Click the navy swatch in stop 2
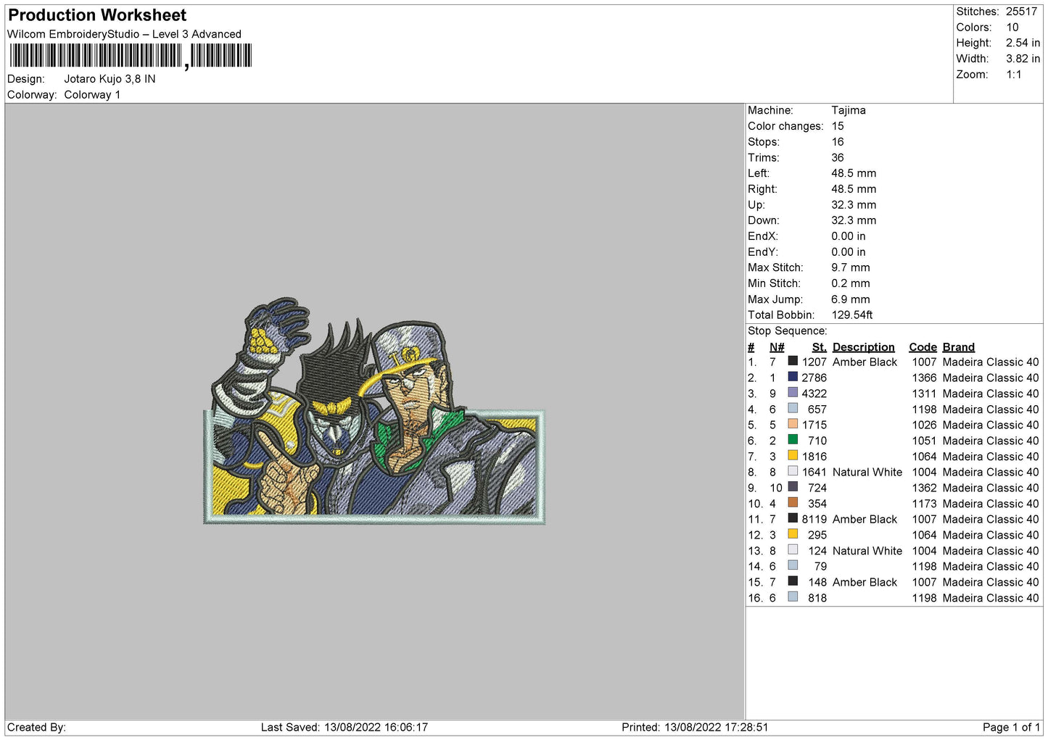Image resolution: width=1048 pixels, height=740 pixels. click(793, 377)
